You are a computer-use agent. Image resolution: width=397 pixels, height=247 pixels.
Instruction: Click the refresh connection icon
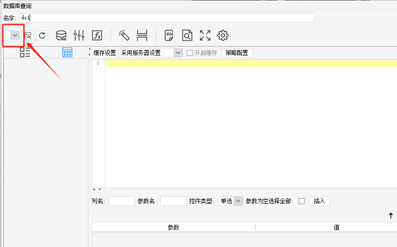pos(42,35)
